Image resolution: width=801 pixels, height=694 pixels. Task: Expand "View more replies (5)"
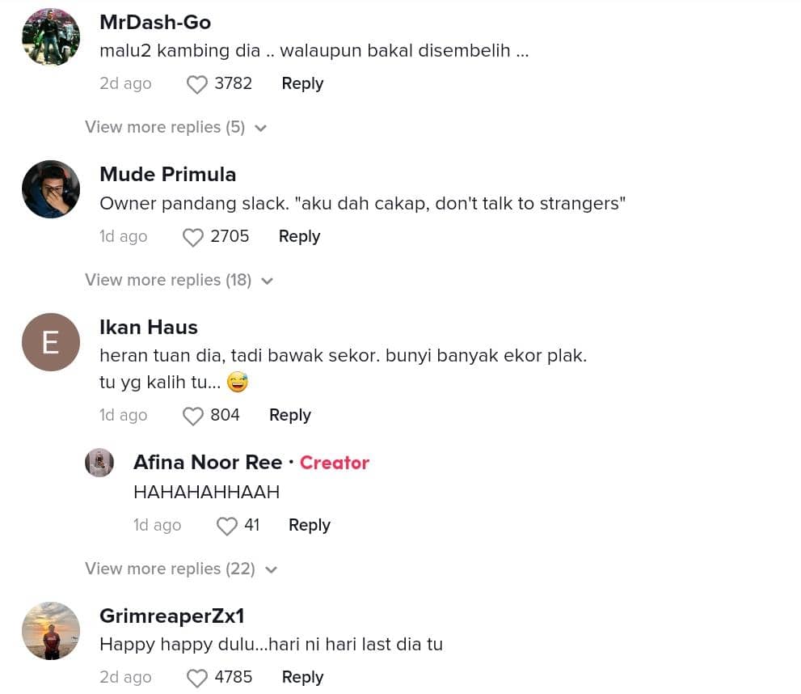[175, 128]
